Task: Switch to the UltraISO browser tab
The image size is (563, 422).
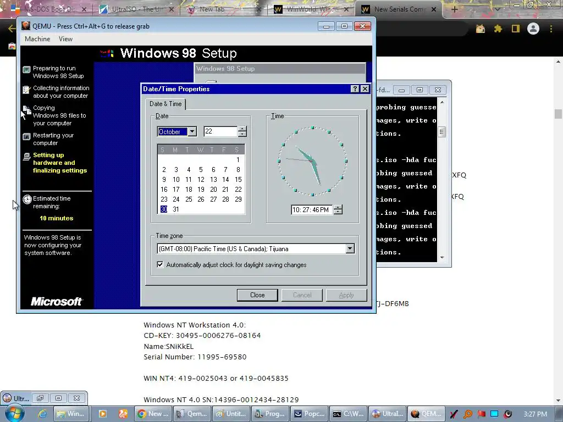Action: coord(135,9)
